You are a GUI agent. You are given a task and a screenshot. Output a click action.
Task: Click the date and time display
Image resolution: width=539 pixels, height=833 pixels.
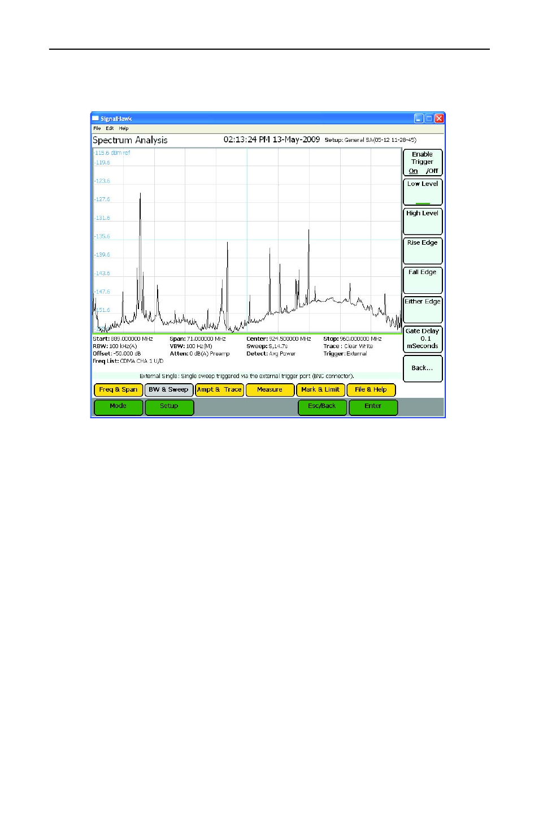pyautogui.click(x=272, y=140)
